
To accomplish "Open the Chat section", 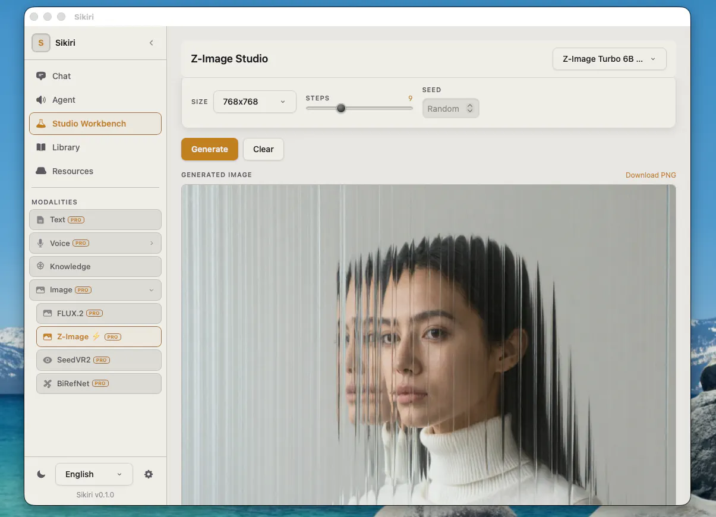I will (95, 76).
